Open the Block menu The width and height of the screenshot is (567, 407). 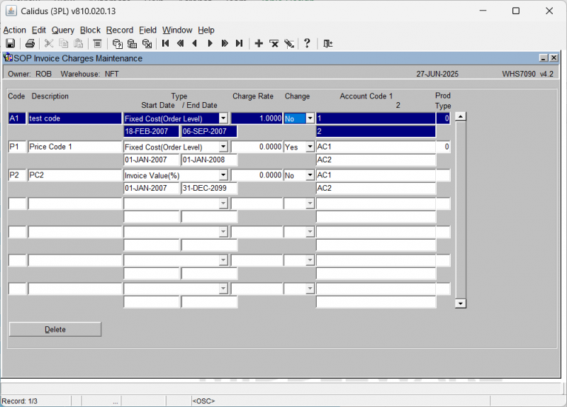90,30
